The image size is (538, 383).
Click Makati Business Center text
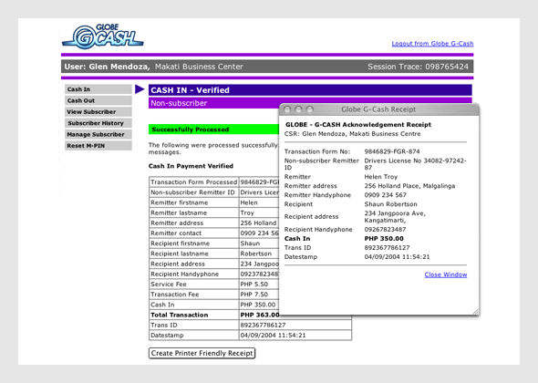click(x=199, y=67)
